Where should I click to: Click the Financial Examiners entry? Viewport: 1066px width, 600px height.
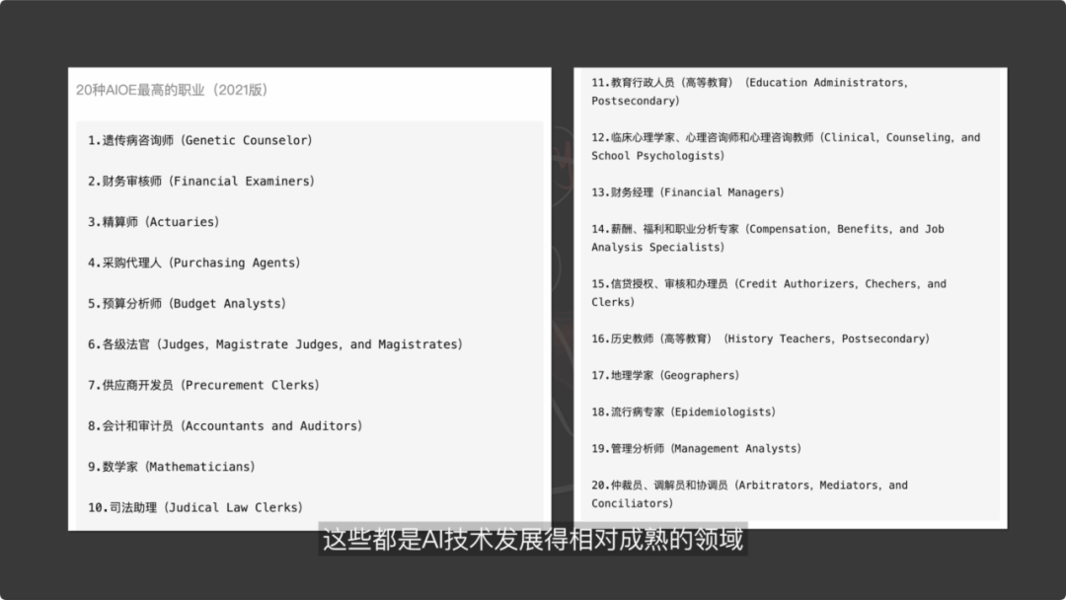tap(201, 182)
